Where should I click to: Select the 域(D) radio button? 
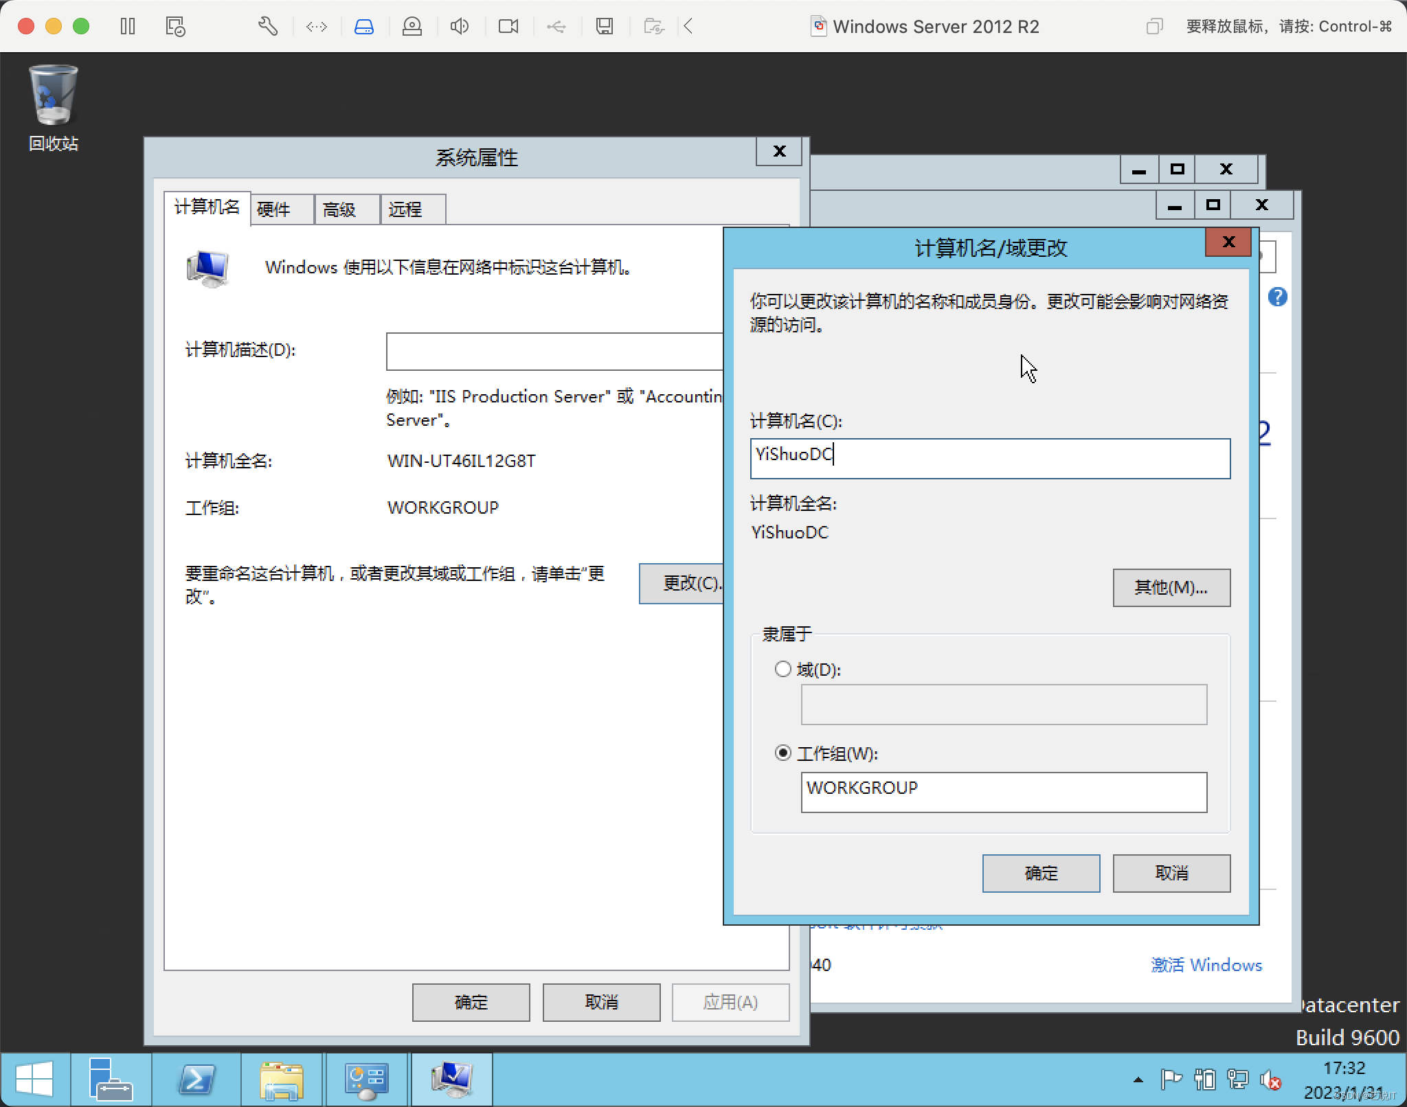click(783, 669)
